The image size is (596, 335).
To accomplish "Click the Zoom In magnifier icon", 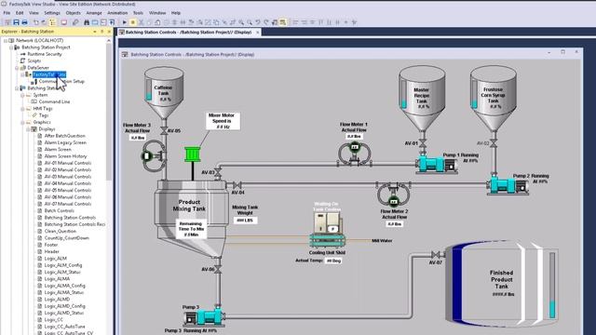I will click(x=241, y=22).
